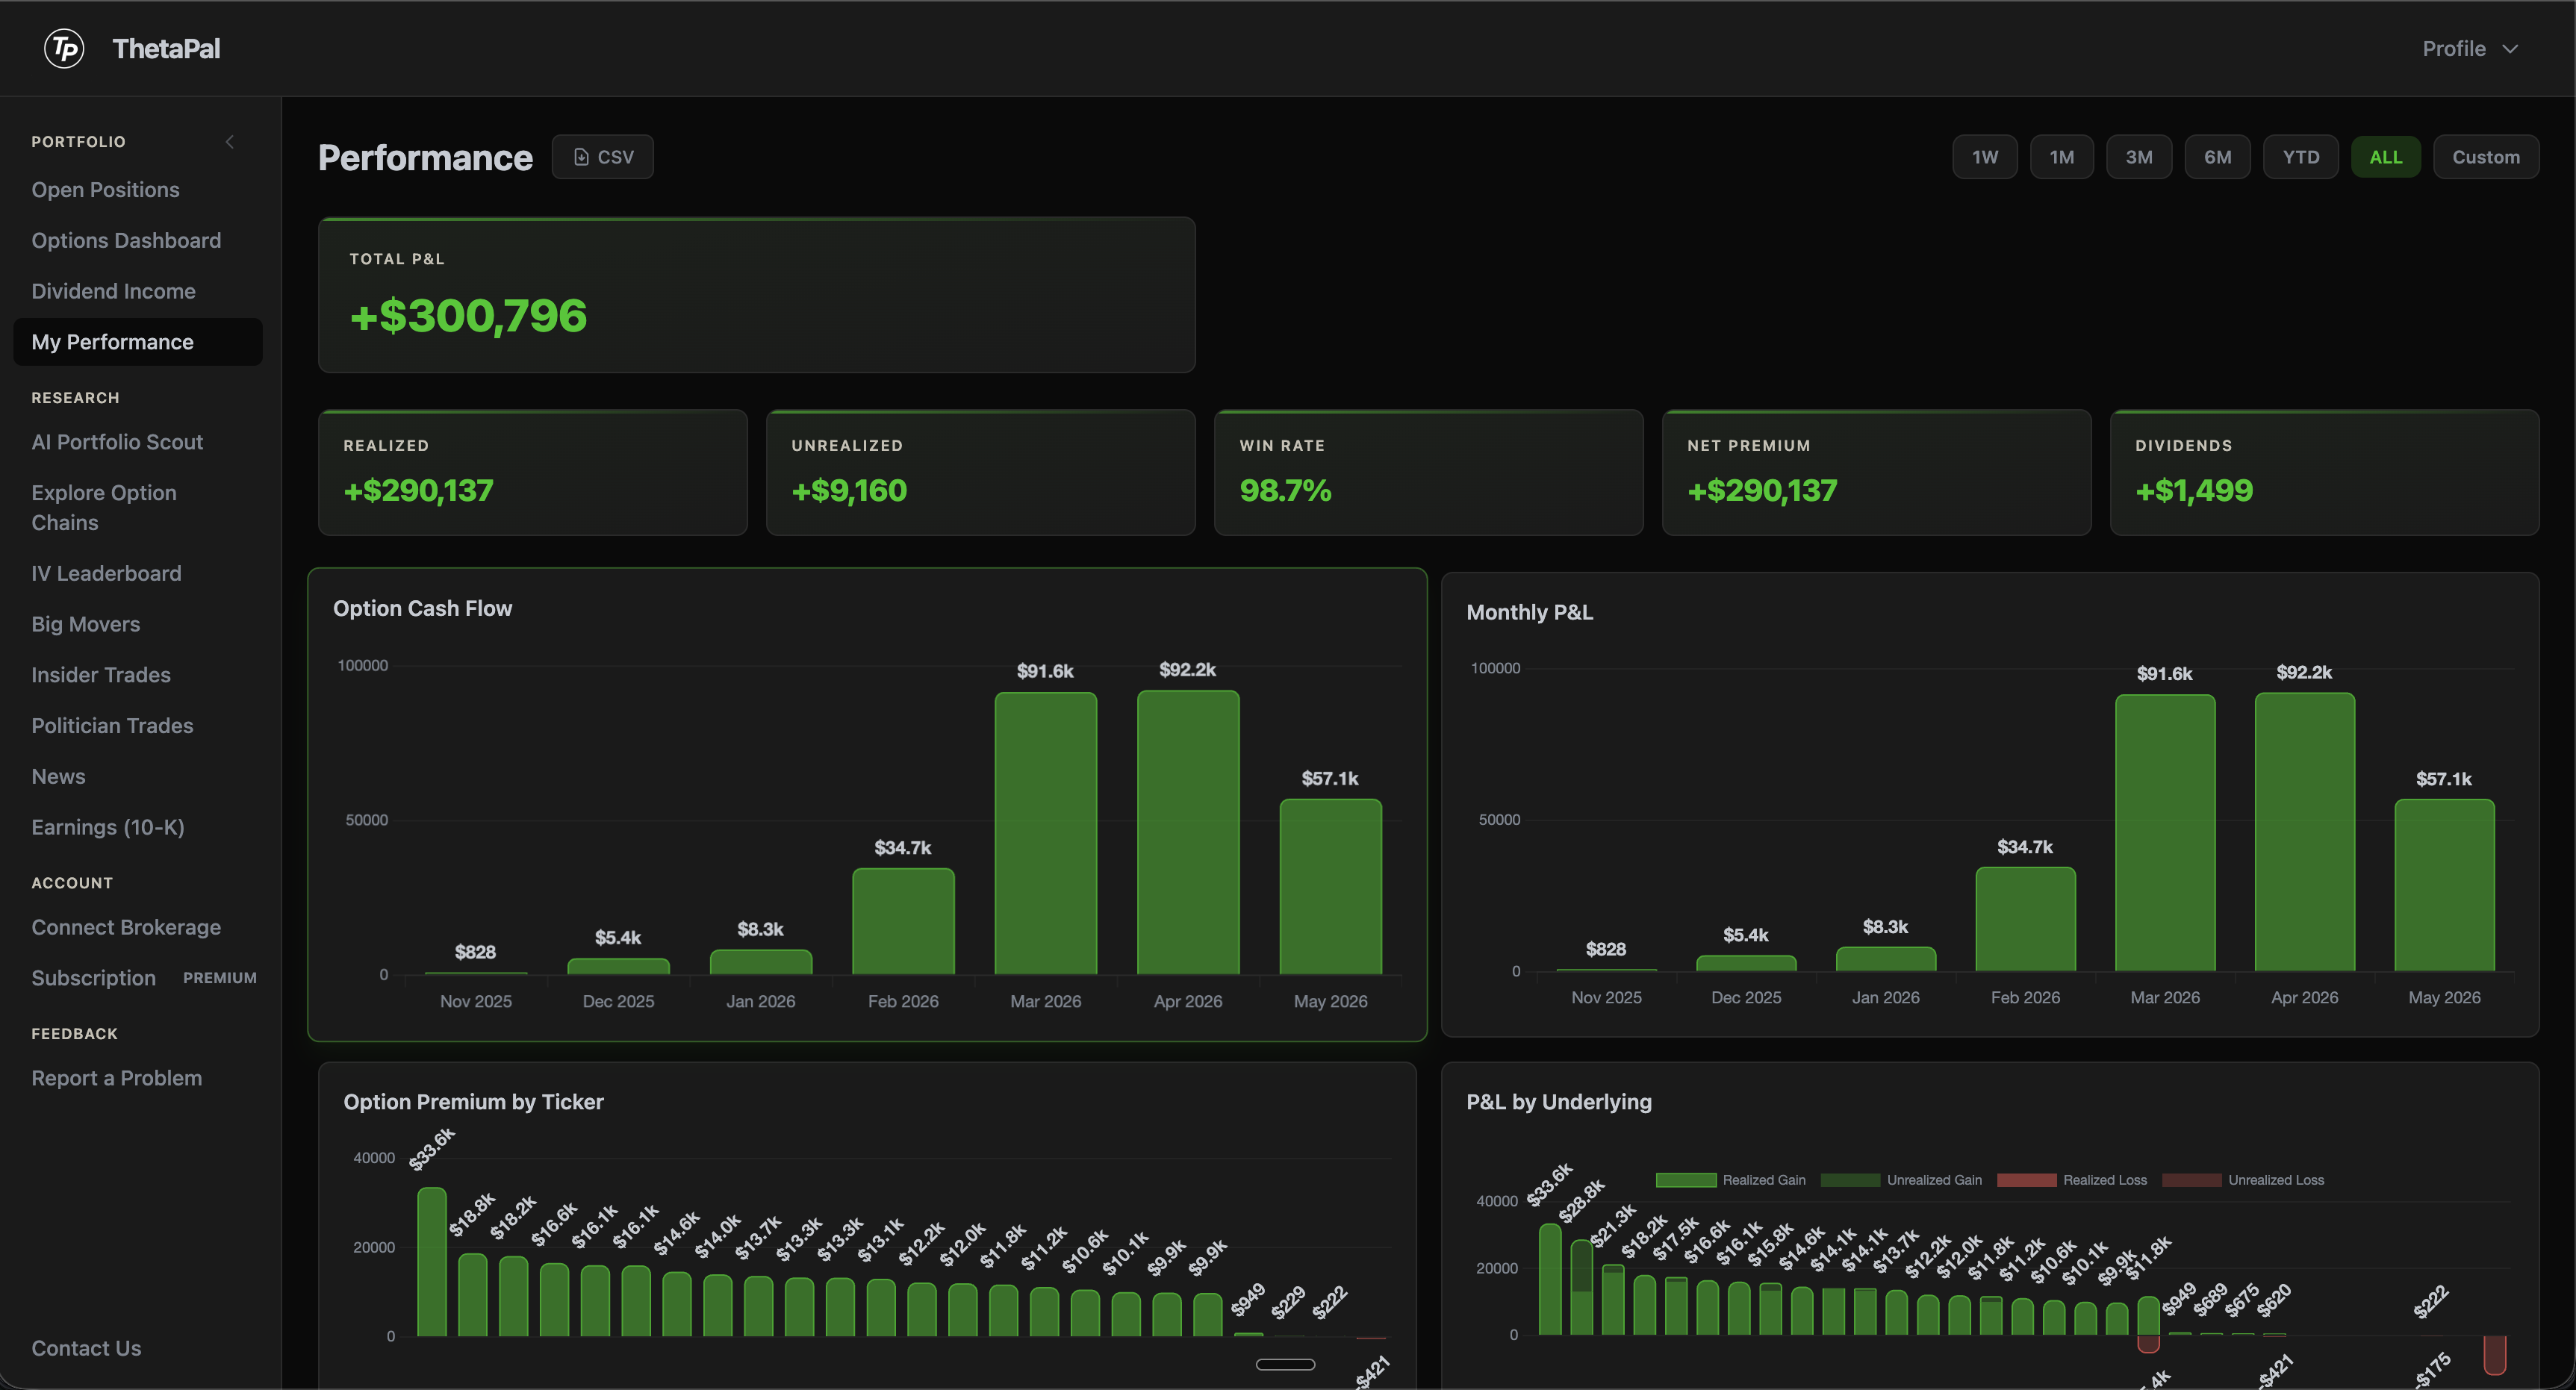Image resolution: width=2576 pixels, height=1390 pixels.
Task: Open Report a Problem form
Action: point(116,1079)
